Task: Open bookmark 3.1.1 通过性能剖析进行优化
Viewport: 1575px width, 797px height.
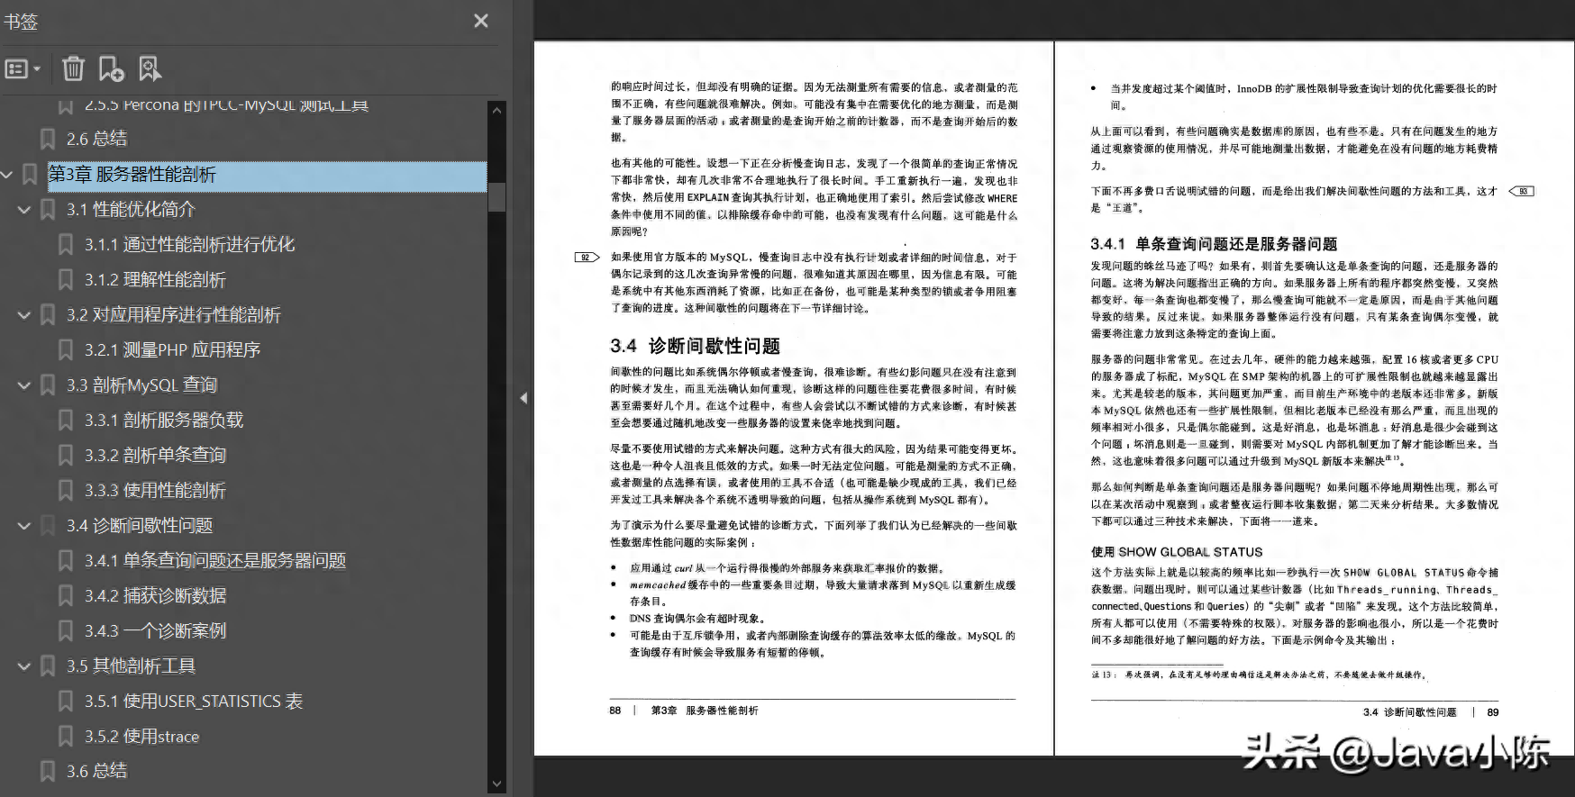Action: 189,244
